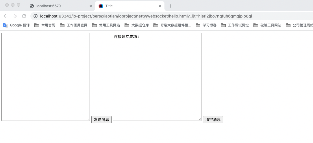The width and height of the screenshot is (313, 143).
Task: Click inside the left message input textarea
Action: pos(46,77)
